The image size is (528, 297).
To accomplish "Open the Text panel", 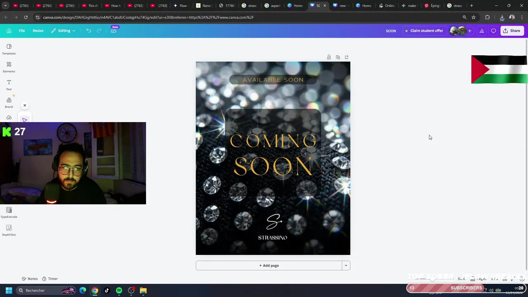I will (x=9, y=85).
